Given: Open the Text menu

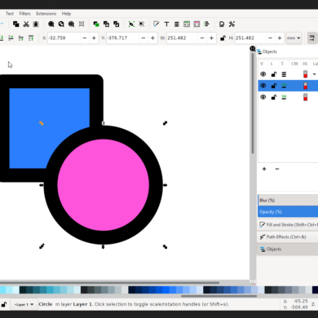Looking at the screenshot, I should coord(10,14).
